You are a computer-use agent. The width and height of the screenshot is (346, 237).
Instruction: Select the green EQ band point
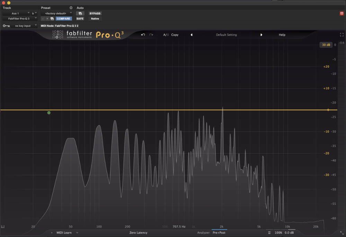49,113
